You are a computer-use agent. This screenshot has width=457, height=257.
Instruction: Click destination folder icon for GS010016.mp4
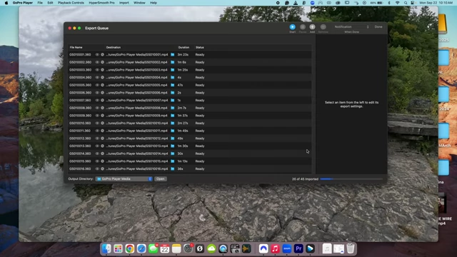[173, 168]
